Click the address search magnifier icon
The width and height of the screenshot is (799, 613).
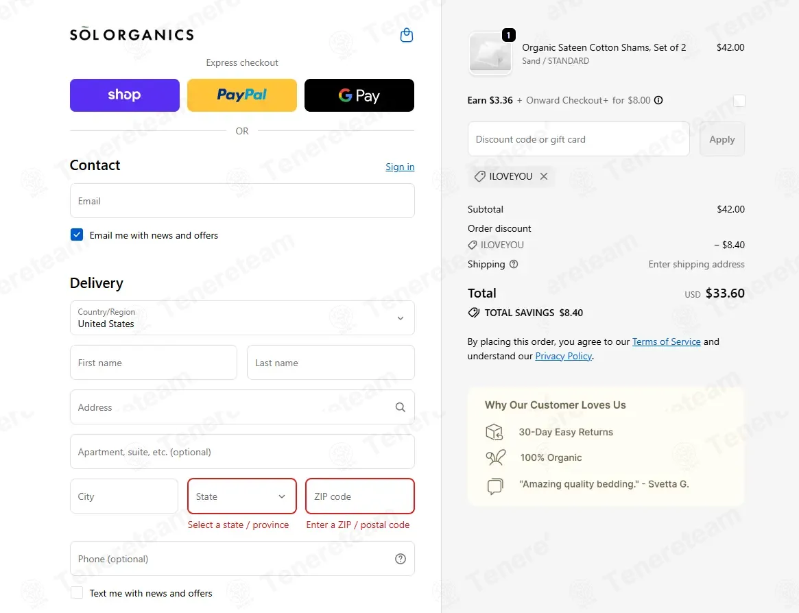[401, 407]
